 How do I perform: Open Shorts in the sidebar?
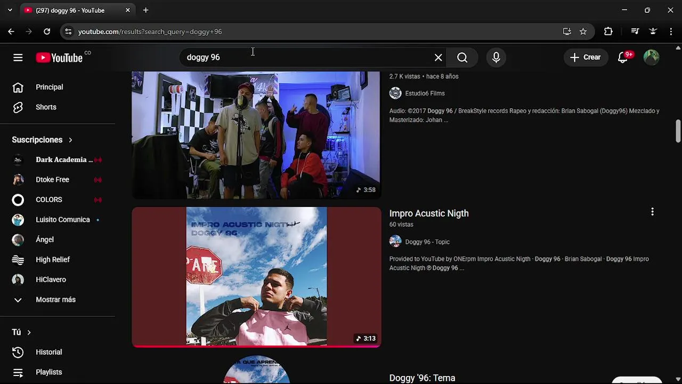(58, 107)
